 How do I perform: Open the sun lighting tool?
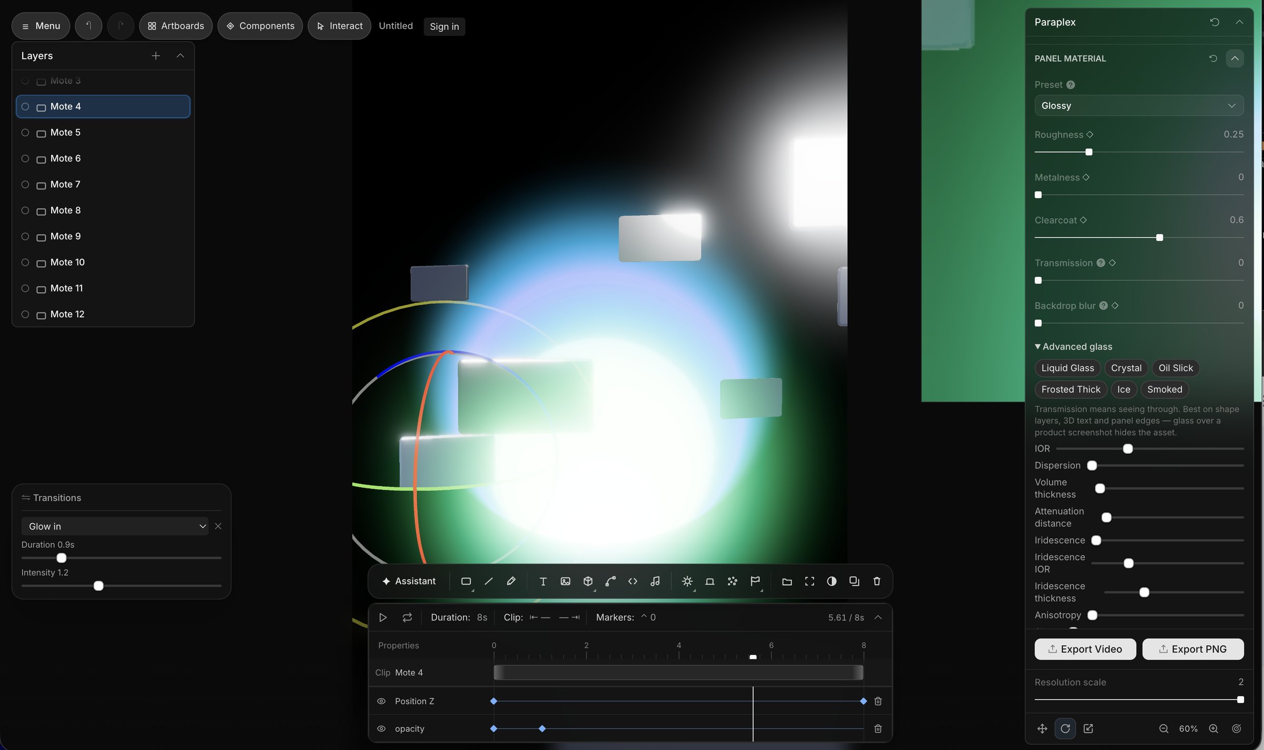(687, 581)
